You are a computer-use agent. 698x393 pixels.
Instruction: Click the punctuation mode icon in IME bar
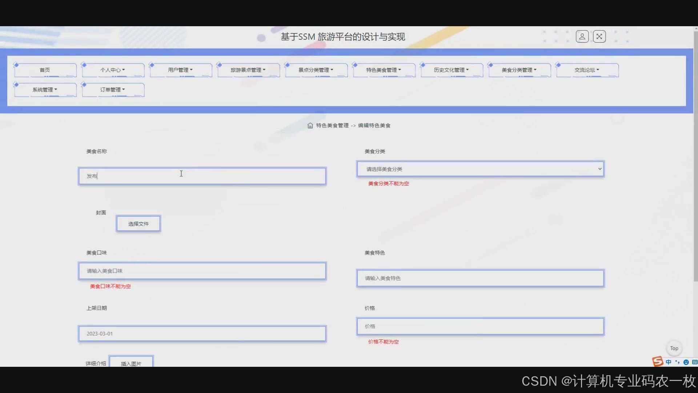coord(677,362)
